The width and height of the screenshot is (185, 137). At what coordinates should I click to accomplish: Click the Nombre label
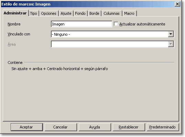(x=14, y=24)
